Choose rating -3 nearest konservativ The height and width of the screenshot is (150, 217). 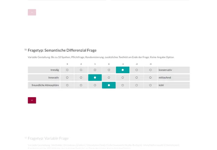tap(150, 70)
